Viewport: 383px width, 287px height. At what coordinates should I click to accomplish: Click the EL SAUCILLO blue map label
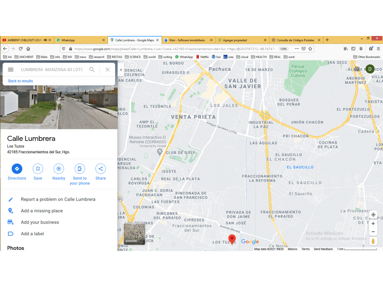click(300, 167)
